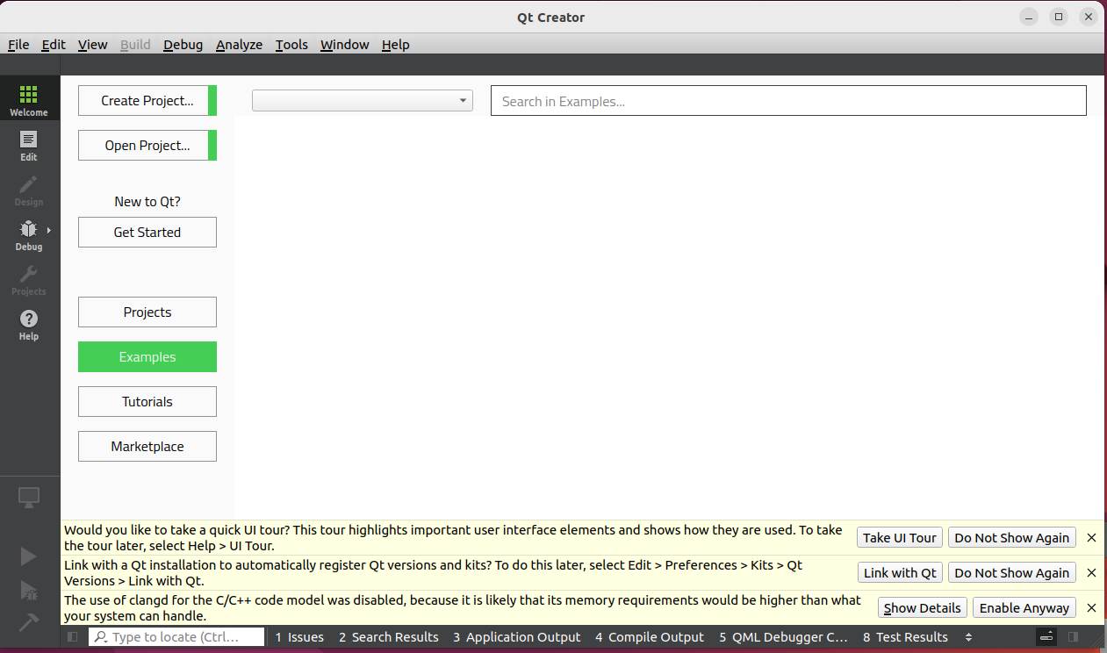Image resolution: width=1107 pixels, height=653 pixels.
Task: Click Do Not Show Again for Qt link
Action: (1012, 573)
